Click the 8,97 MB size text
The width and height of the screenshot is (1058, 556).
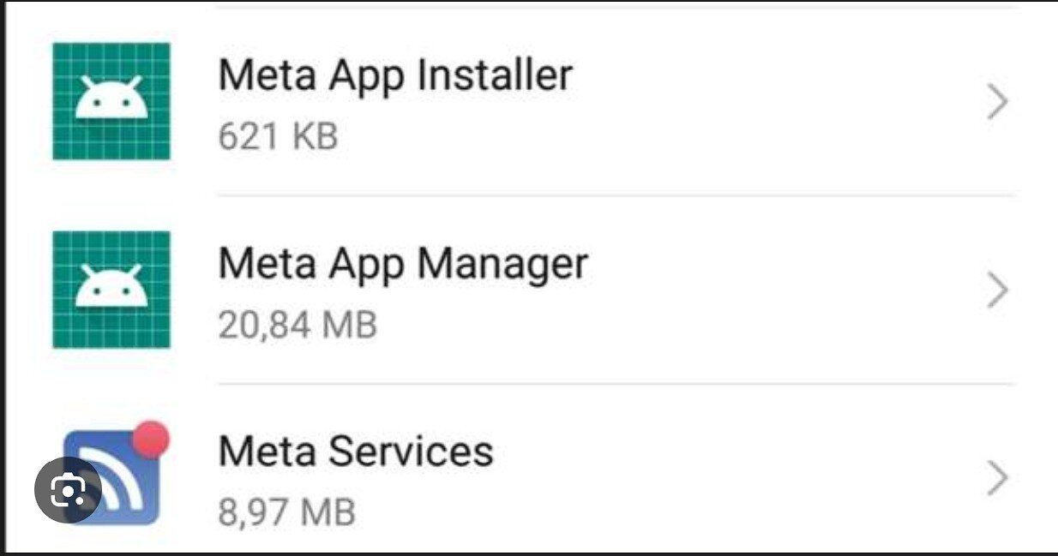[x=286, y=512]
